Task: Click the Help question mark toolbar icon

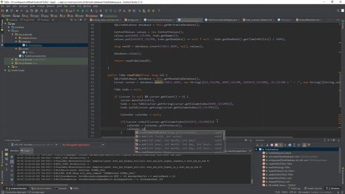Action: 159,11
